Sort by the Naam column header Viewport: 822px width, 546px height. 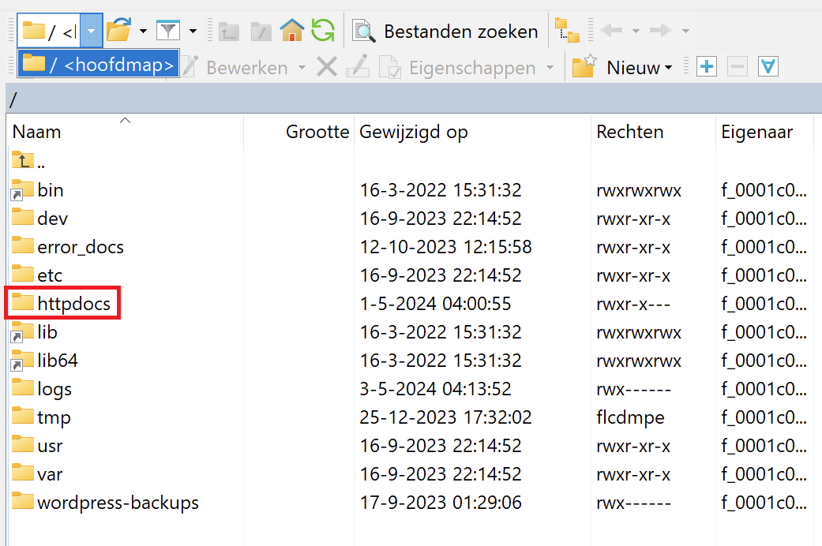(x=36, y=132)
